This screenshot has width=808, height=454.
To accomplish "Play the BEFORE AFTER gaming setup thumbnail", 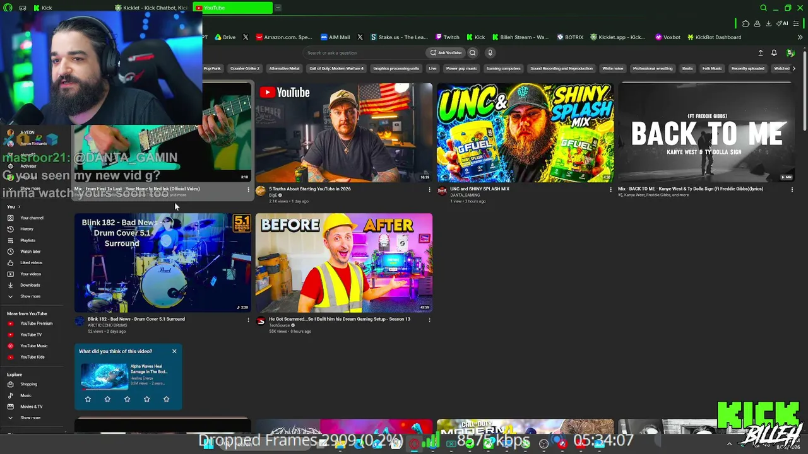I will (x=344, y=263).
